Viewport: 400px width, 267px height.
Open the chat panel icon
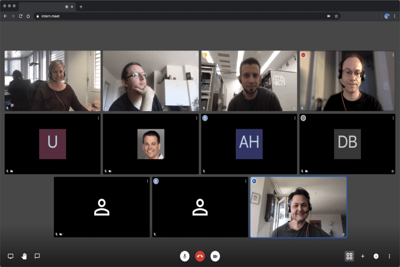tap(37, 256)
